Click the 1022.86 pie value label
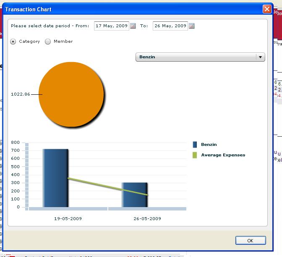This screenshot has height=257, width=282. click(x=21, y=94)
